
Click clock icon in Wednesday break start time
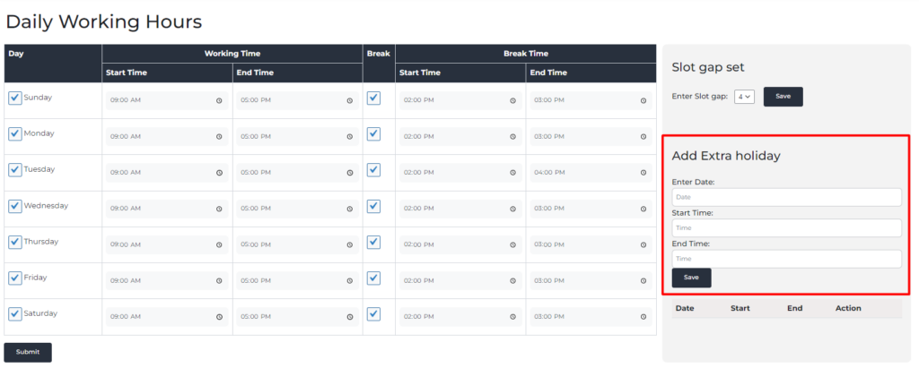[x=512, y=209]
